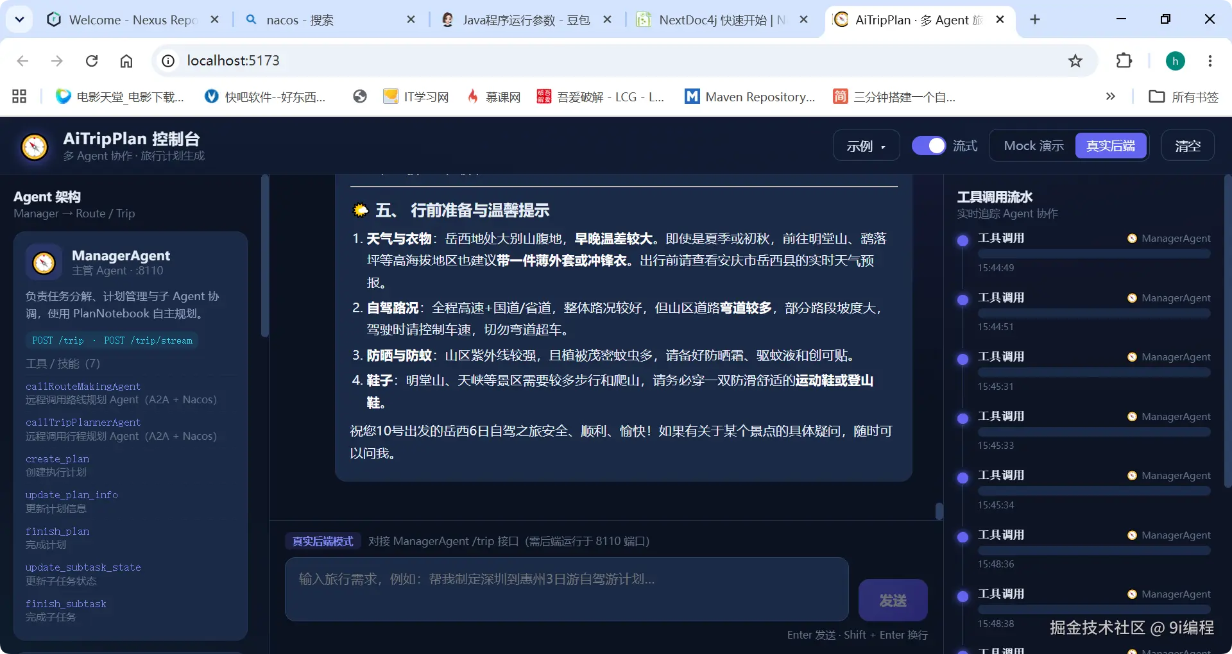Open 快吧软件 bookmark
The width and height of the screenshot is (1232, 654).
(x=265, y=97)
